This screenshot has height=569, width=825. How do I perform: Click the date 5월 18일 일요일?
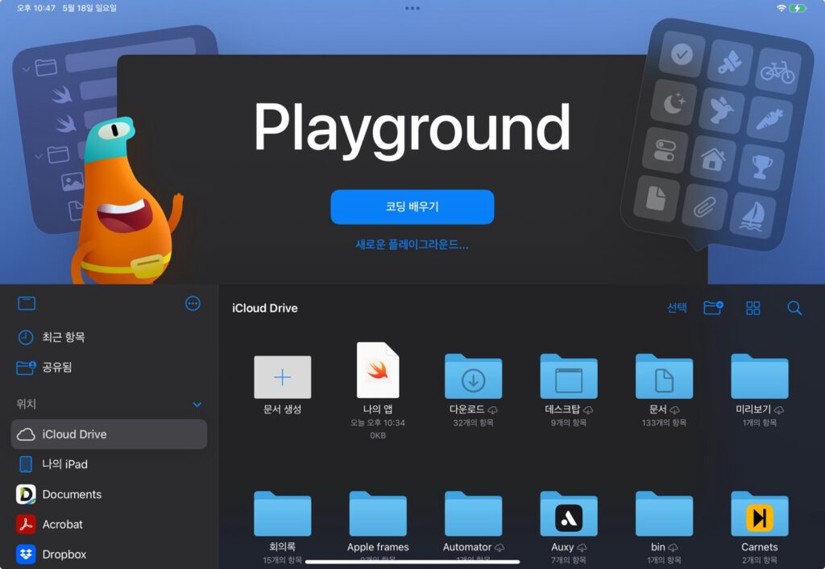pos(89,8)
